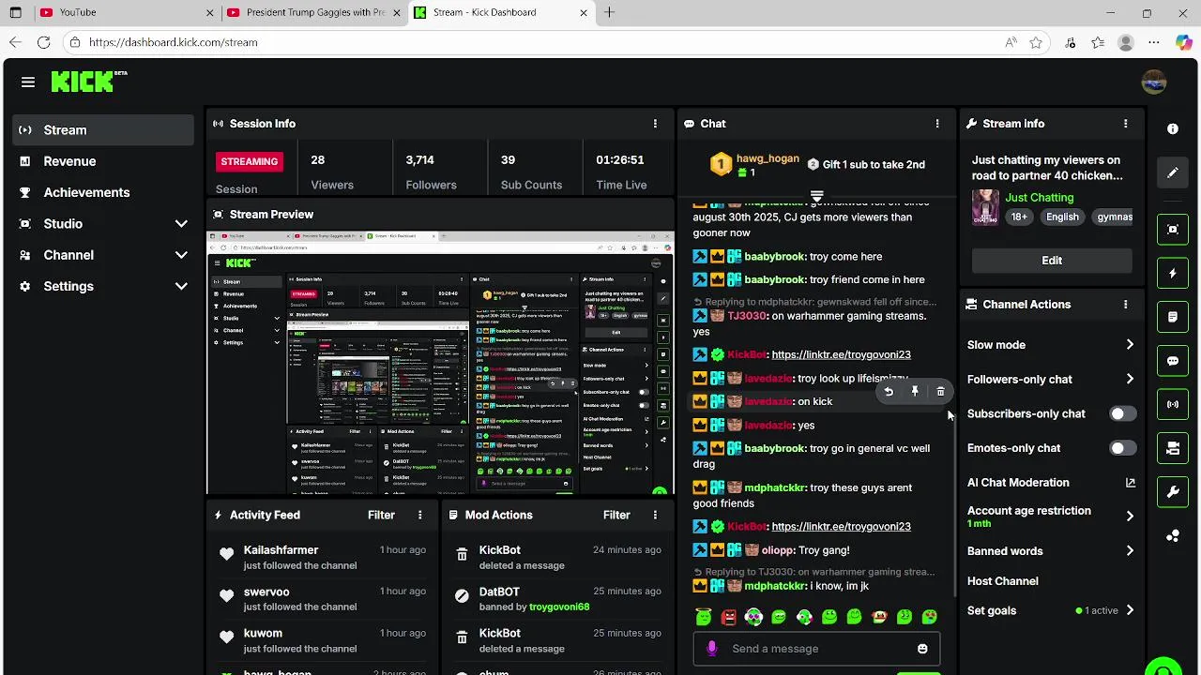Image resolution: width=1201 pixels, height=675 pixels.
Task: Click the broadcast signal icon in right toolbar
Action: [x=1173, y=405]
